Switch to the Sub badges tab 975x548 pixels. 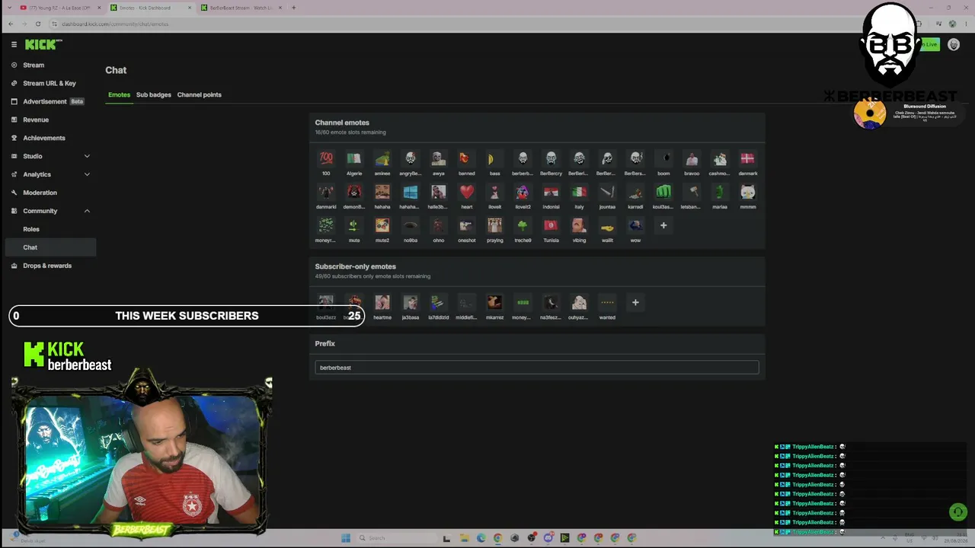(154, 95)
